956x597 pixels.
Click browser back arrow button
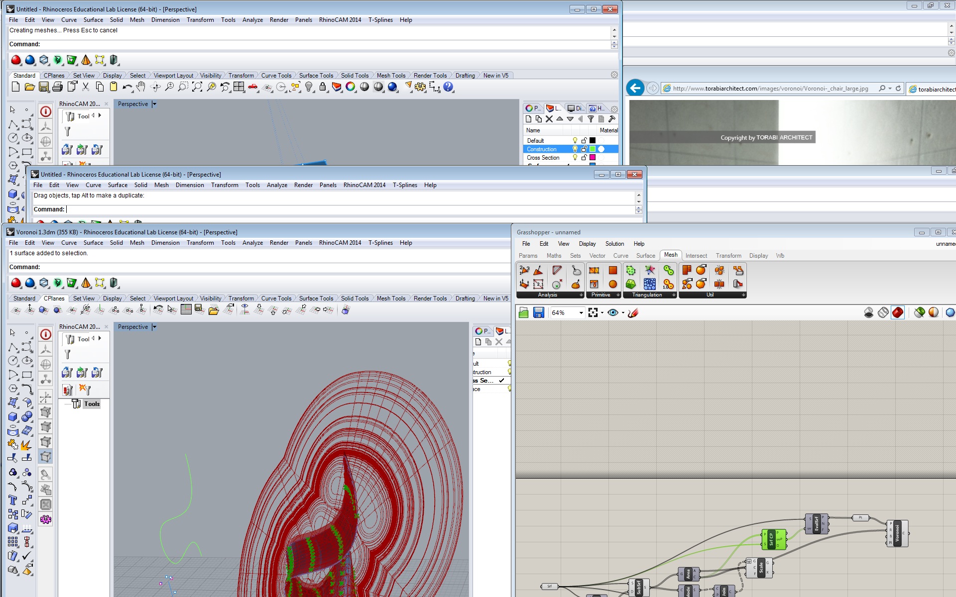coord(635,89)
